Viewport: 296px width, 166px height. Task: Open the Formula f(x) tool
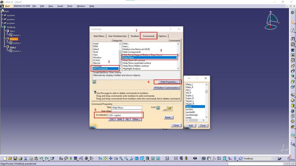pos(61,159)
